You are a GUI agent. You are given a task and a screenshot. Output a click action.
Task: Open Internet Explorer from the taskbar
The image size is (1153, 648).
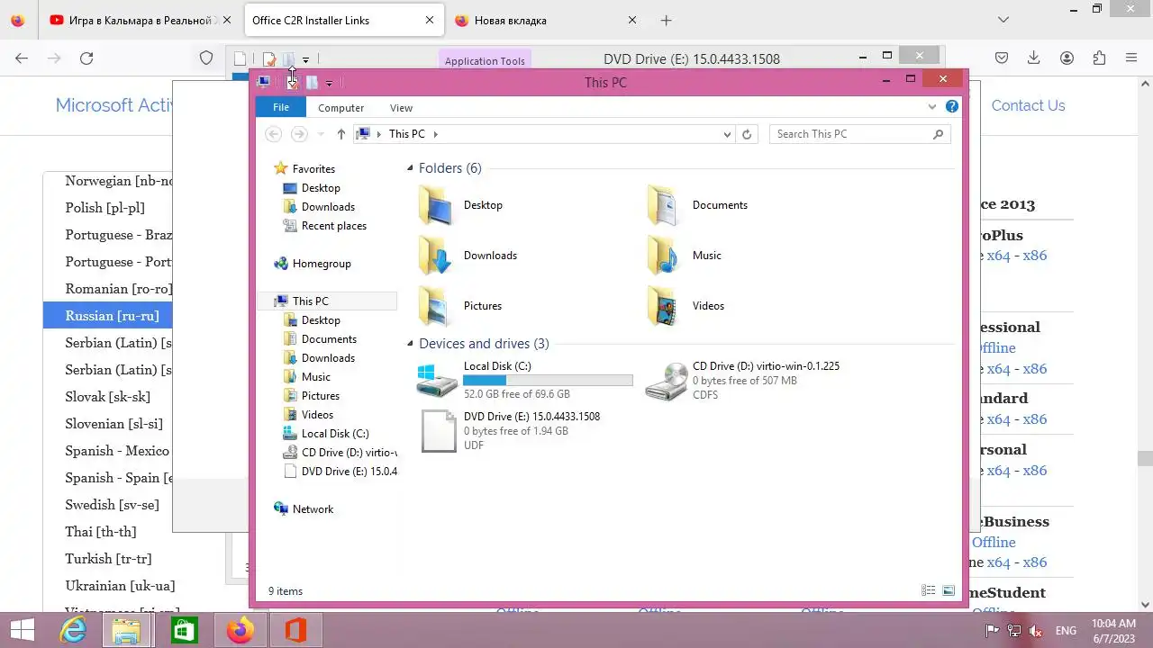72,631
